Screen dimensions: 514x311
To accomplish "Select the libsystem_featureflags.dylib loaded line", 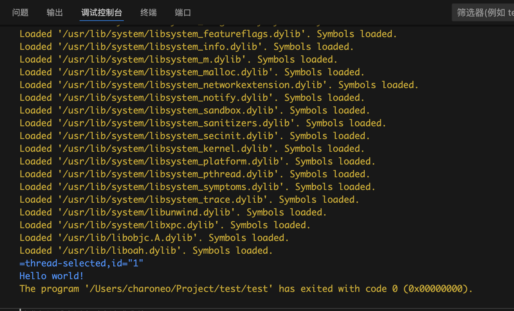I will (208, 34).
